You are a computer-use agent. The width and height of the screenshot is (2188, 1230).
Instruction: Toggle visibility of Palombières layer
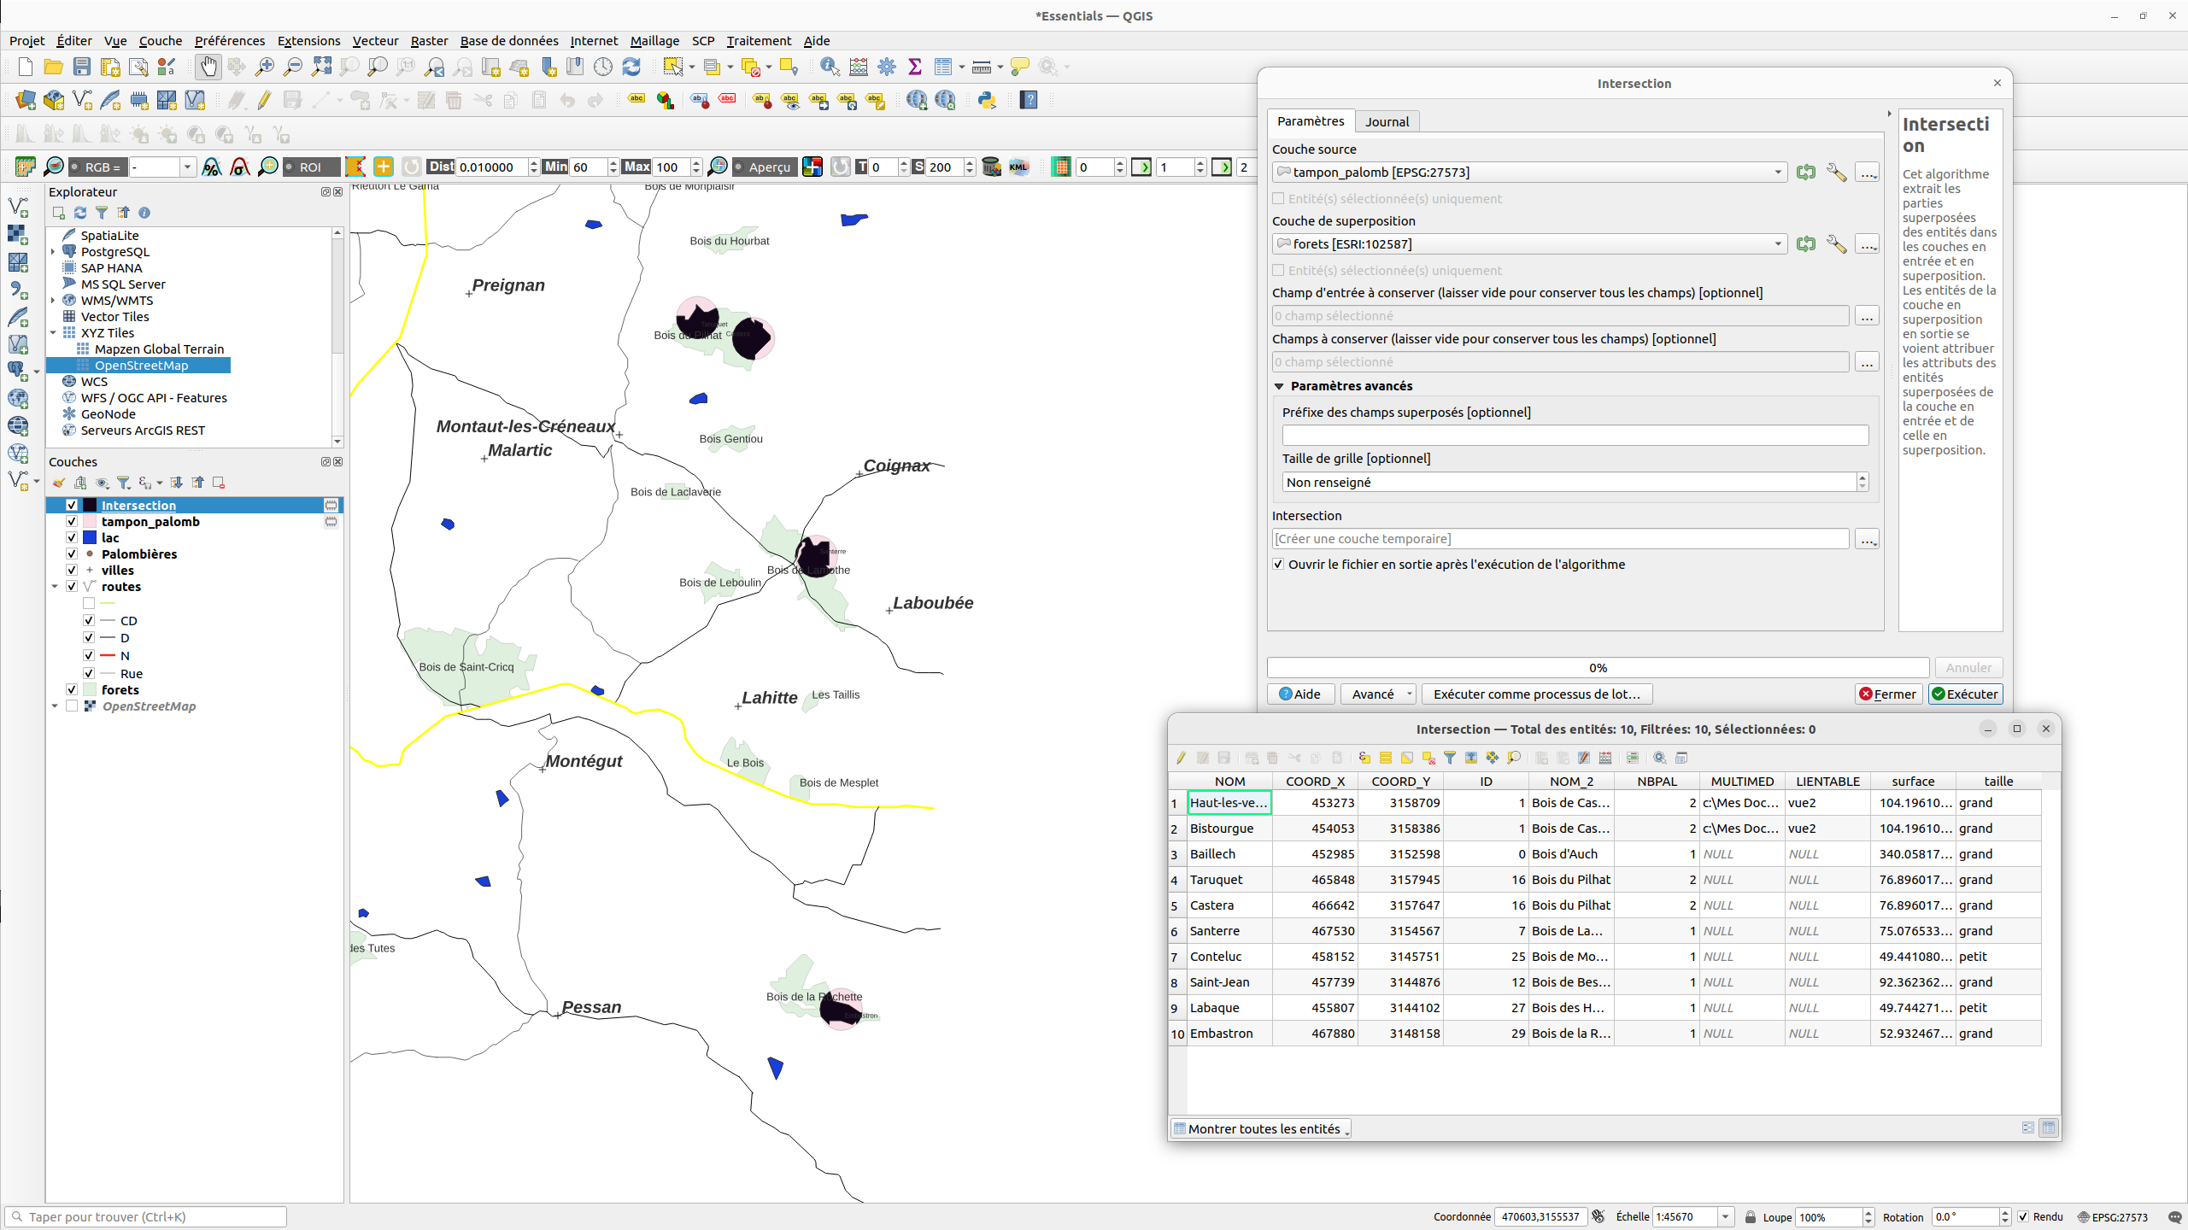pyautogui.click(x=72, y=554)
